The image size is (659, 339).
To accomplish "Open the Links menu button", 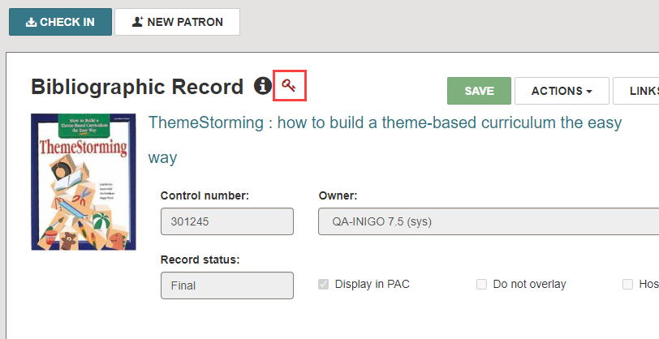I will tap(636, 91).
